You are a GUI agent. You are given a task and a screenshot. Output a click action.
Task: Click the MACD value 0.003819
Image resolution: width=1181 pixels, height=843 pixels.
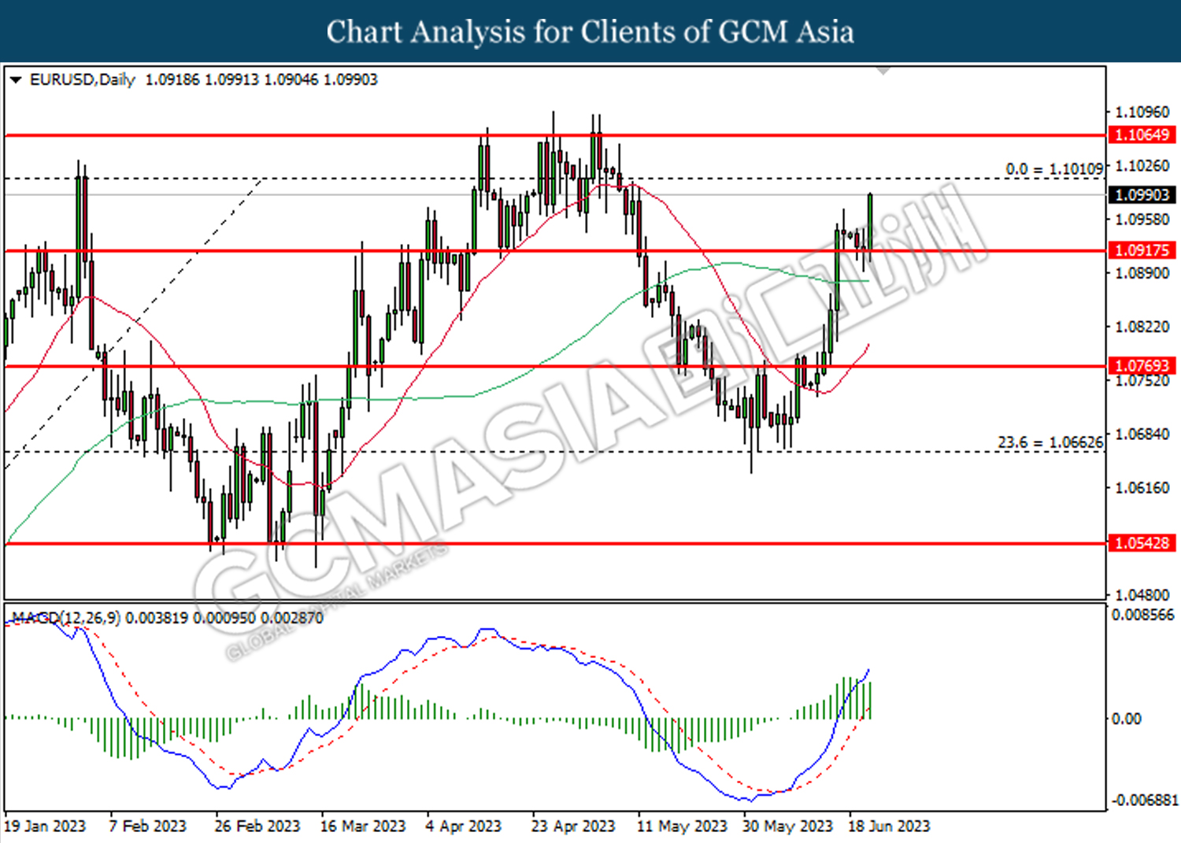tap(157, 618)
